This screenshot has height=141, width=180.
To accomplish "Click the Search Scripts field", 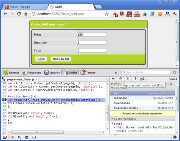I will [x=146, y=72].
